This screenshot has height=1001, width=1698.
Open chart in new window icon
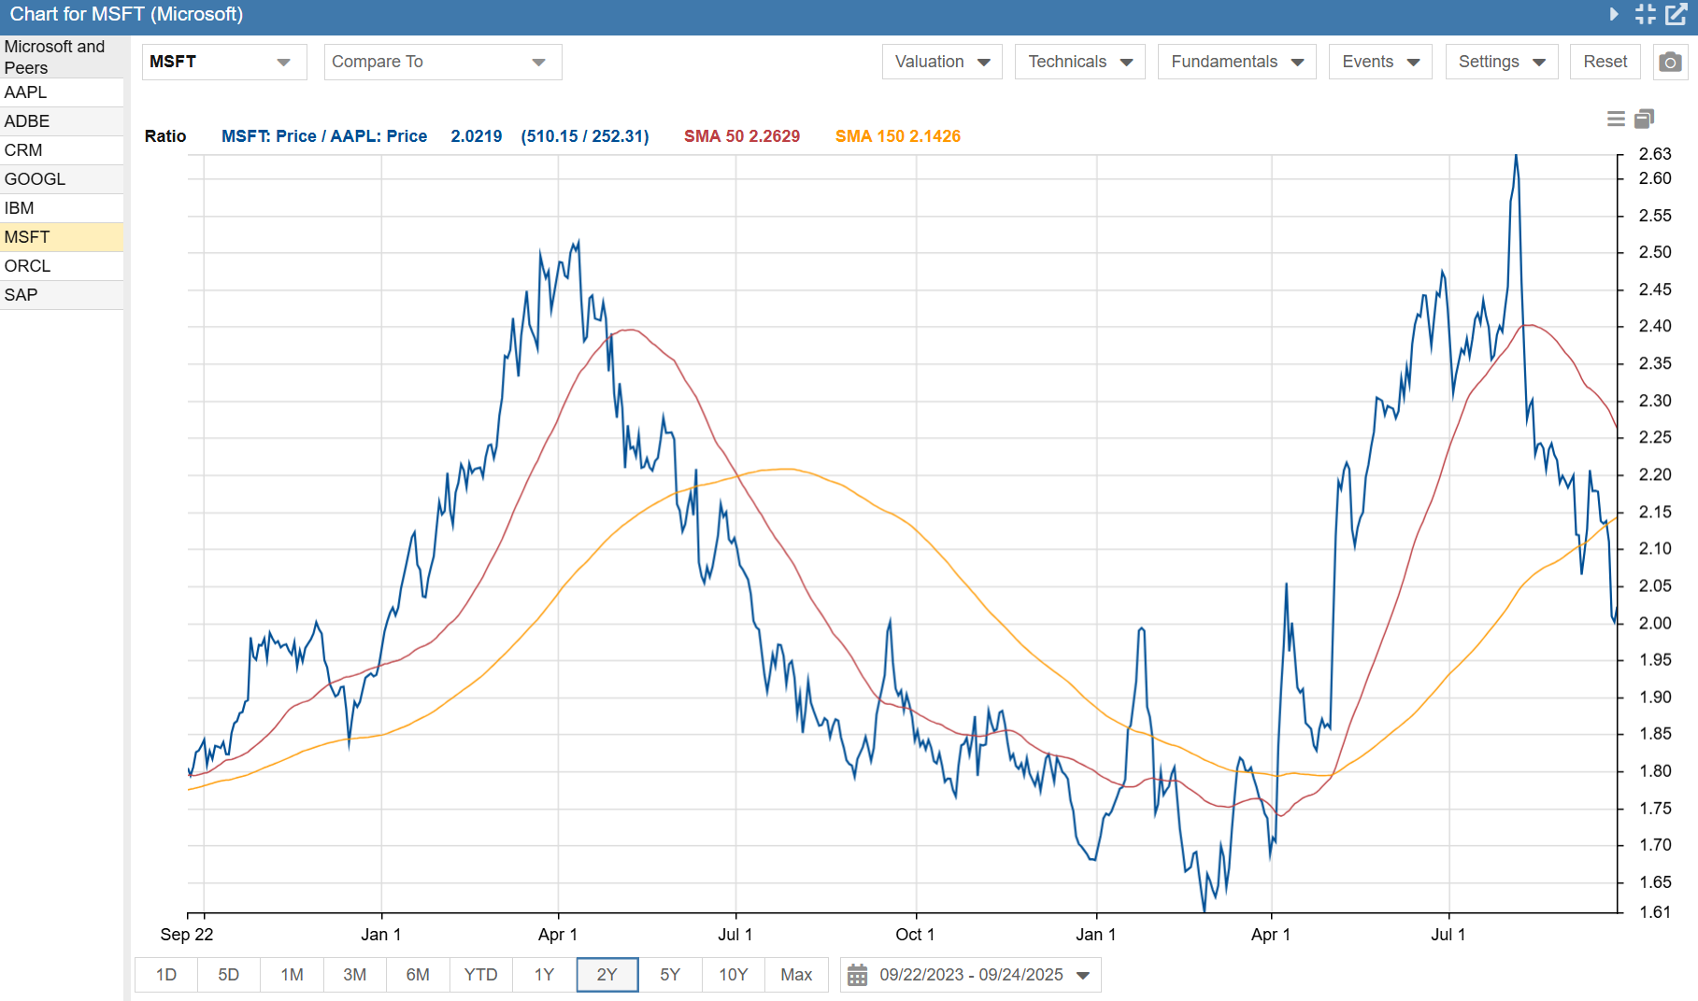click(x=1677, y=14)
